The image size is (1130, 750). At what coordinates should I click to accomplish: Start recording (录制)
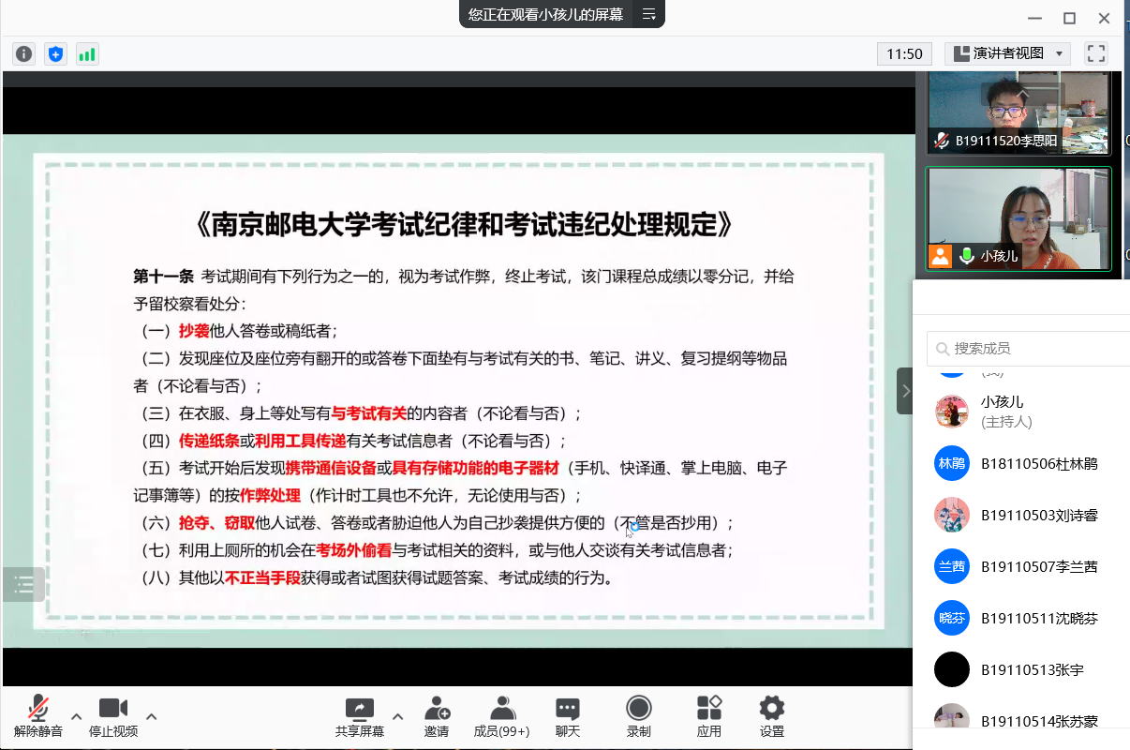click(x=639, y=717)
